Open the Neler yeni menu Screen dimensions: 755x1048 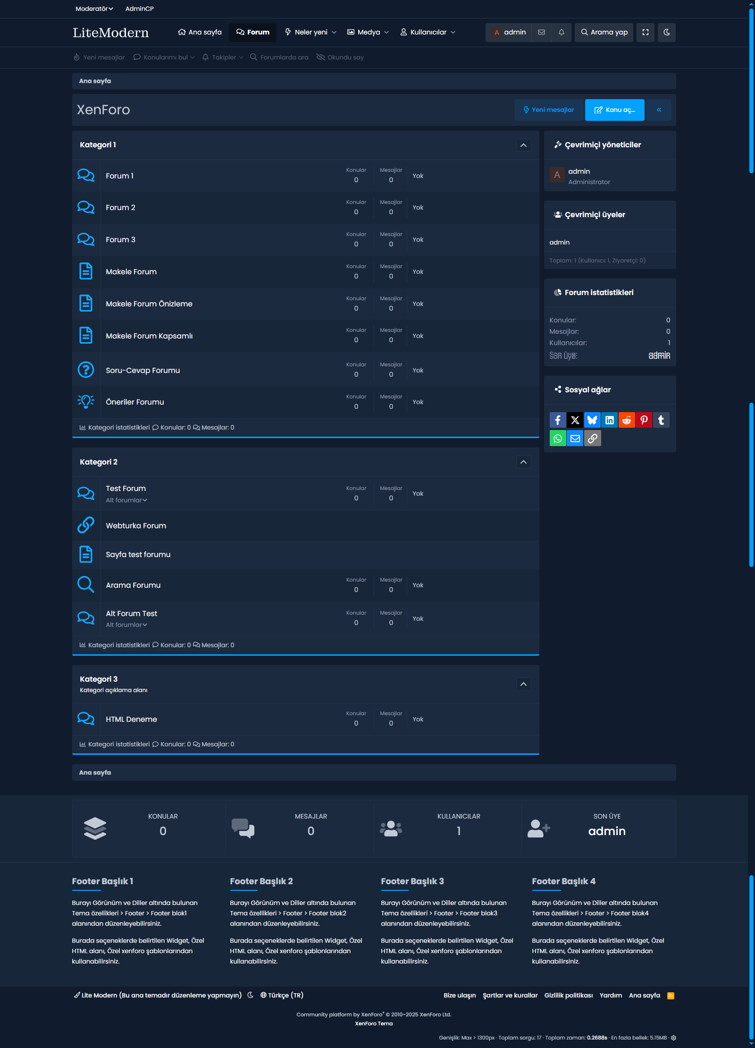[x=310, y=33]
